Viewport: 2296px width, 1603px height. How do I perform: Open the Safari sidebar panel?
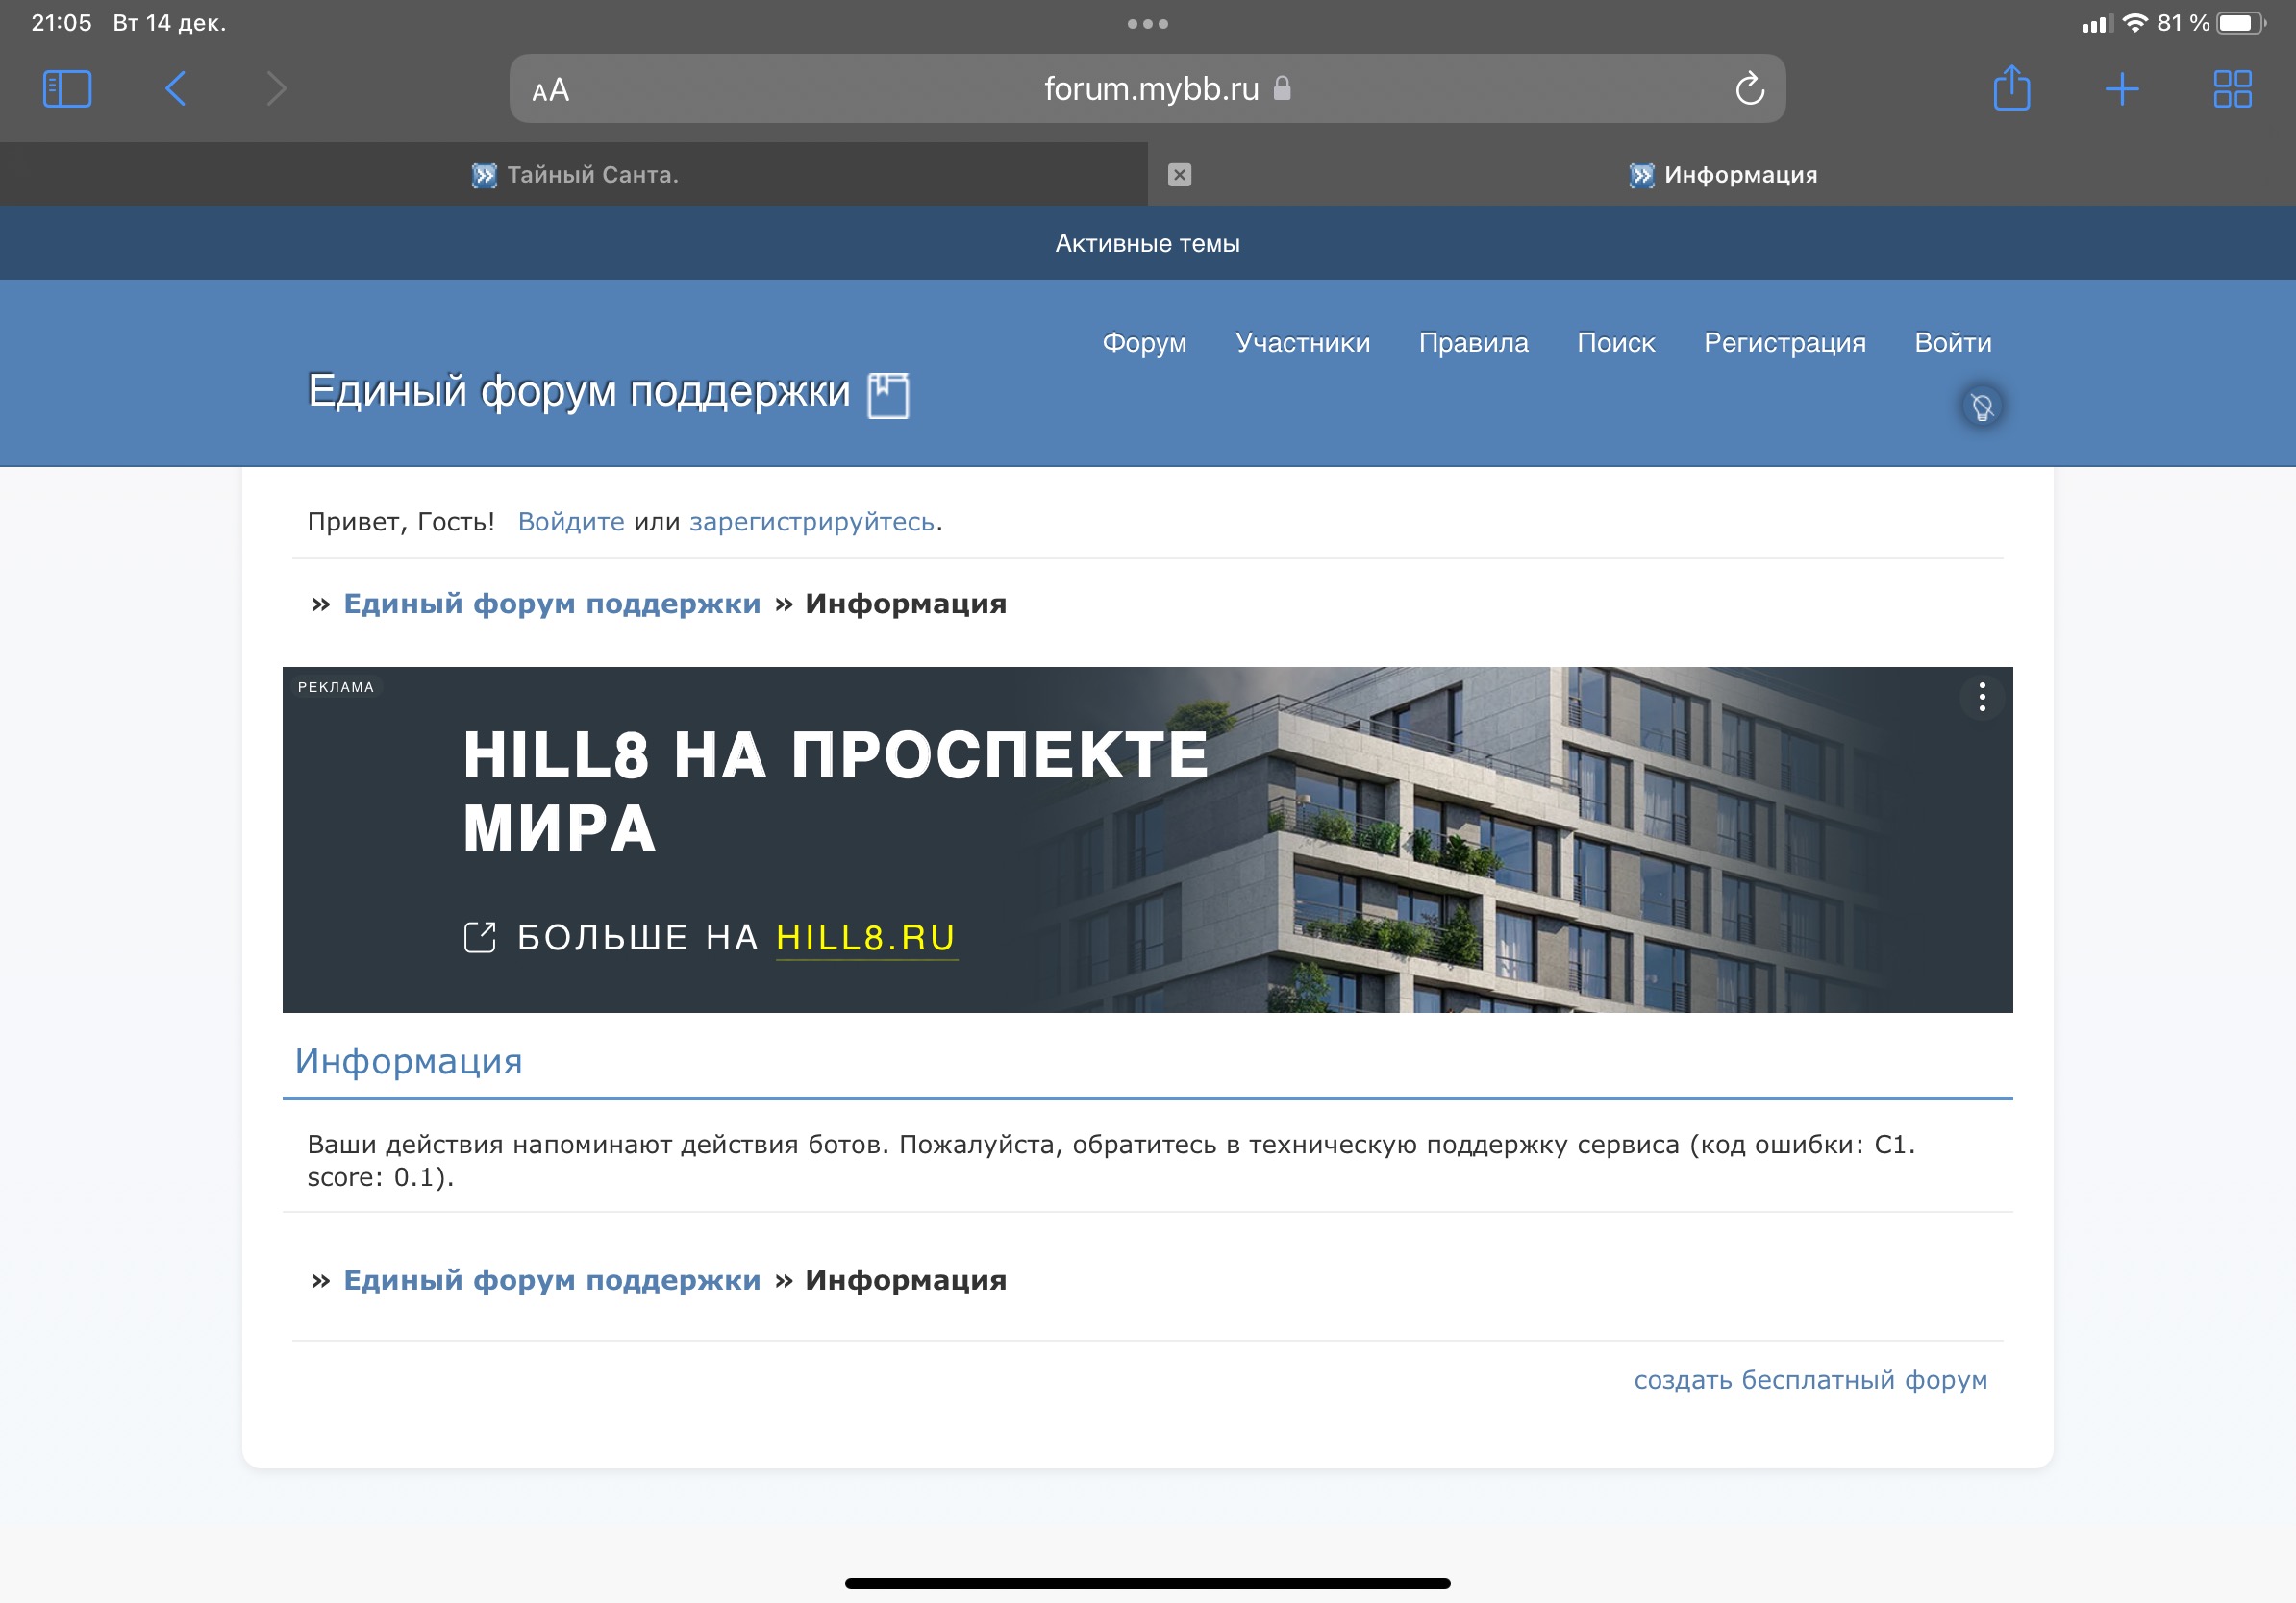67,89
